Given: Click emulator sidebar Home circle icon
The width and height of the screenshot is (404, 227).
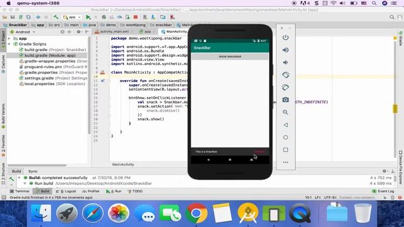Looking at the screenshot, I should (285, 137).
